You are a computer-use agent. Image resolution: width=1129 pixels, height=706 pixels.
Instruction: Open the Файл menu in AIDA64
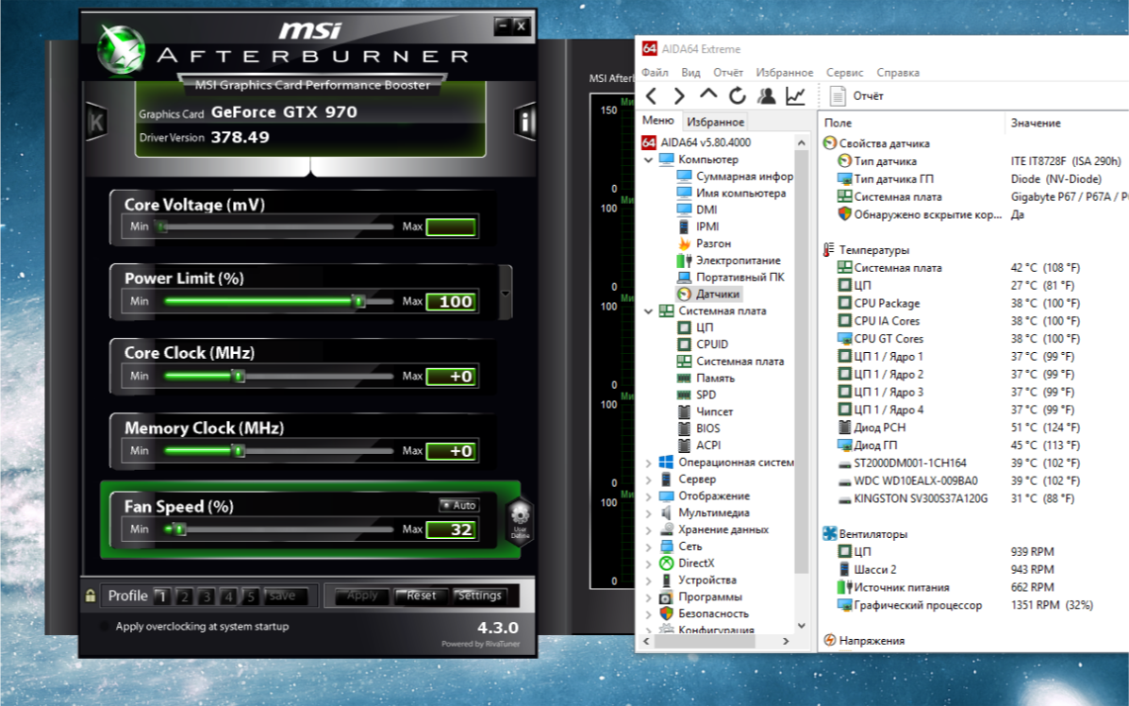656,72
